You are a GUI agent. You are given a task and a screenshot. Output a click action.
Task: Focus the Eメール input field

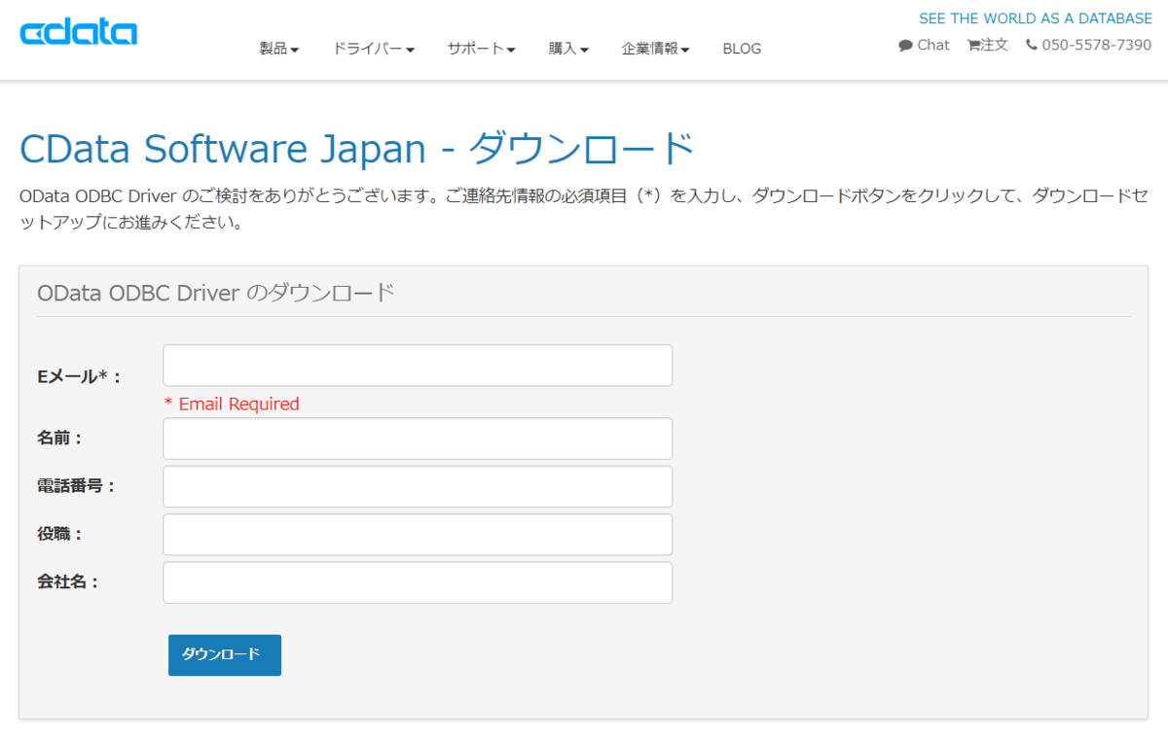pos(418,366)
